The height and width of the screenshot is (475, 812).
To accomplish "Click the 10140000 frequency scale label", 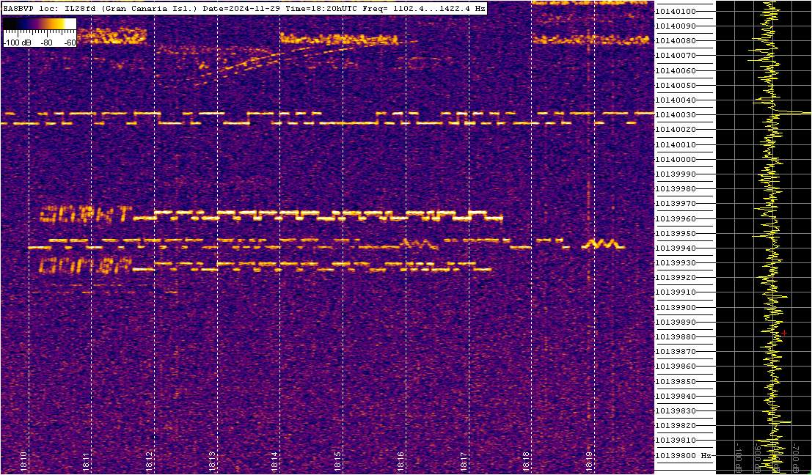I will tap(676, 159).
